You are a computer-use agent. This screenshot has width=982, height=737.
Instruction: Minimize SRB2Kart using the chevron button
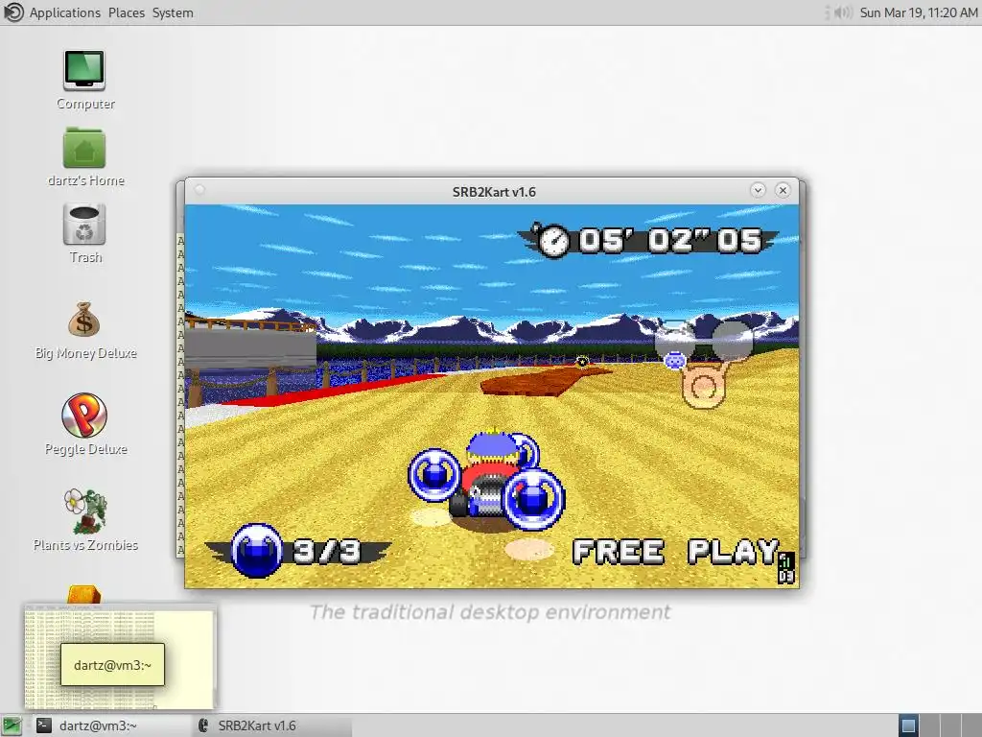(758, 190)
